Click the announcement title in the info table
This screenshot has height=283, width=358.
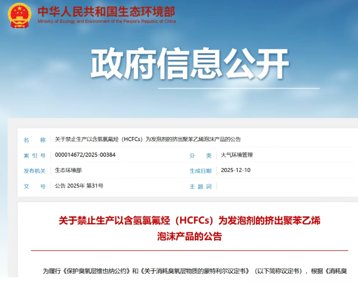tap(148, 140)
